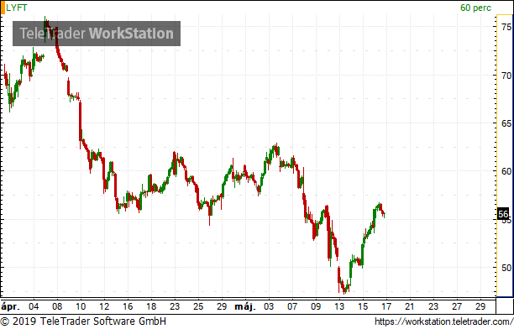
Task: Click the ápr. month label on time axis
Action: (10, 307)
